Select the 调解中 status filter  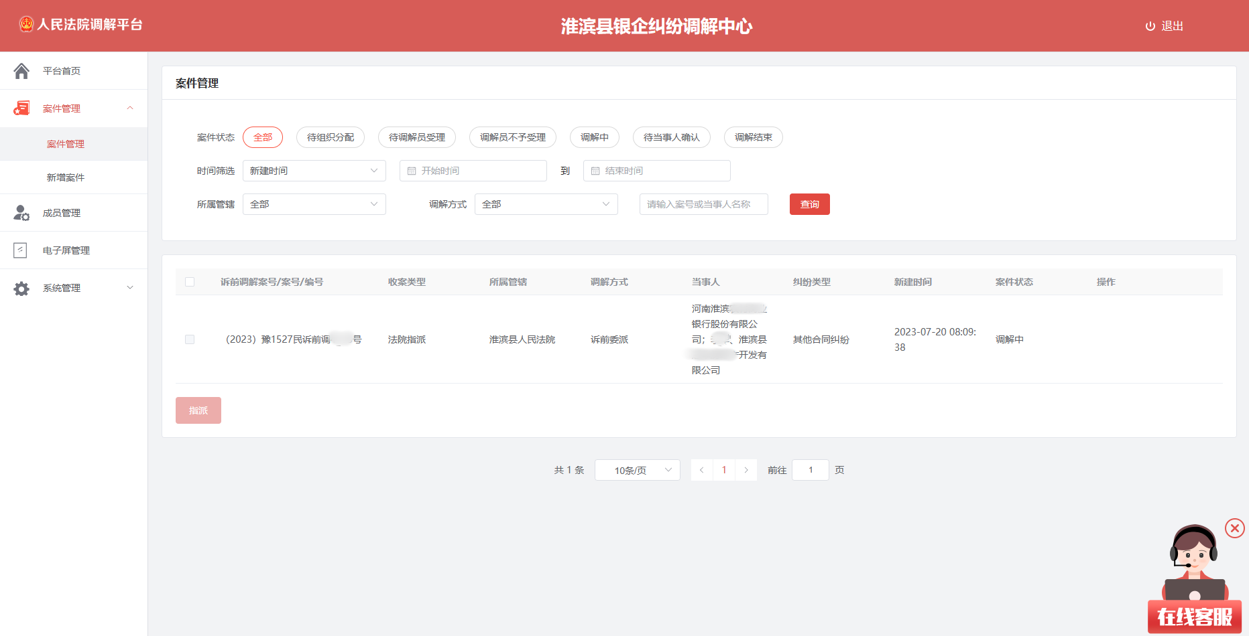[595, 137]
